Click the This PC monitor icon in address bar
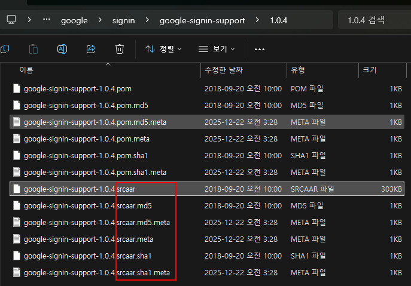Image resolution: width=411 pixels, height=286 pixels. tap(11, 20)
